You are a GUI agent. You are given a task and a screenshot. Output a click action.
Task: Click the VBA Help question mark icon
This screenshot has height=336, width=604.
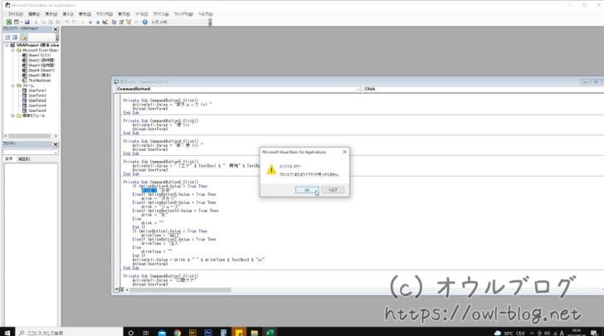[147, 22]
